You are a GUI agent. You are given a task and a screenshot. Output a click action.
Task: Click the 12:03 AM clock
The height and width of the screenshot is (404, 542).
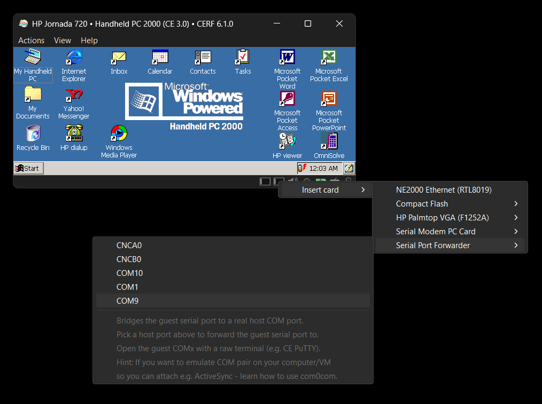click(x=323, y=168)
